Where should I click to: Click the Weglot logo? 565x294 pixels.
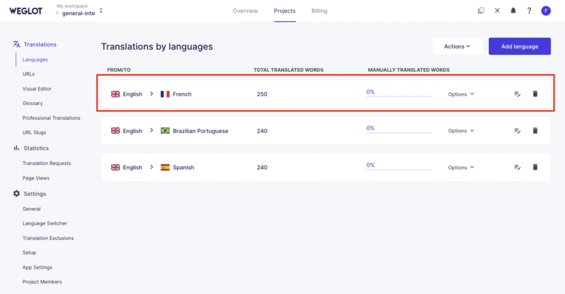click(x=25, y=11)
